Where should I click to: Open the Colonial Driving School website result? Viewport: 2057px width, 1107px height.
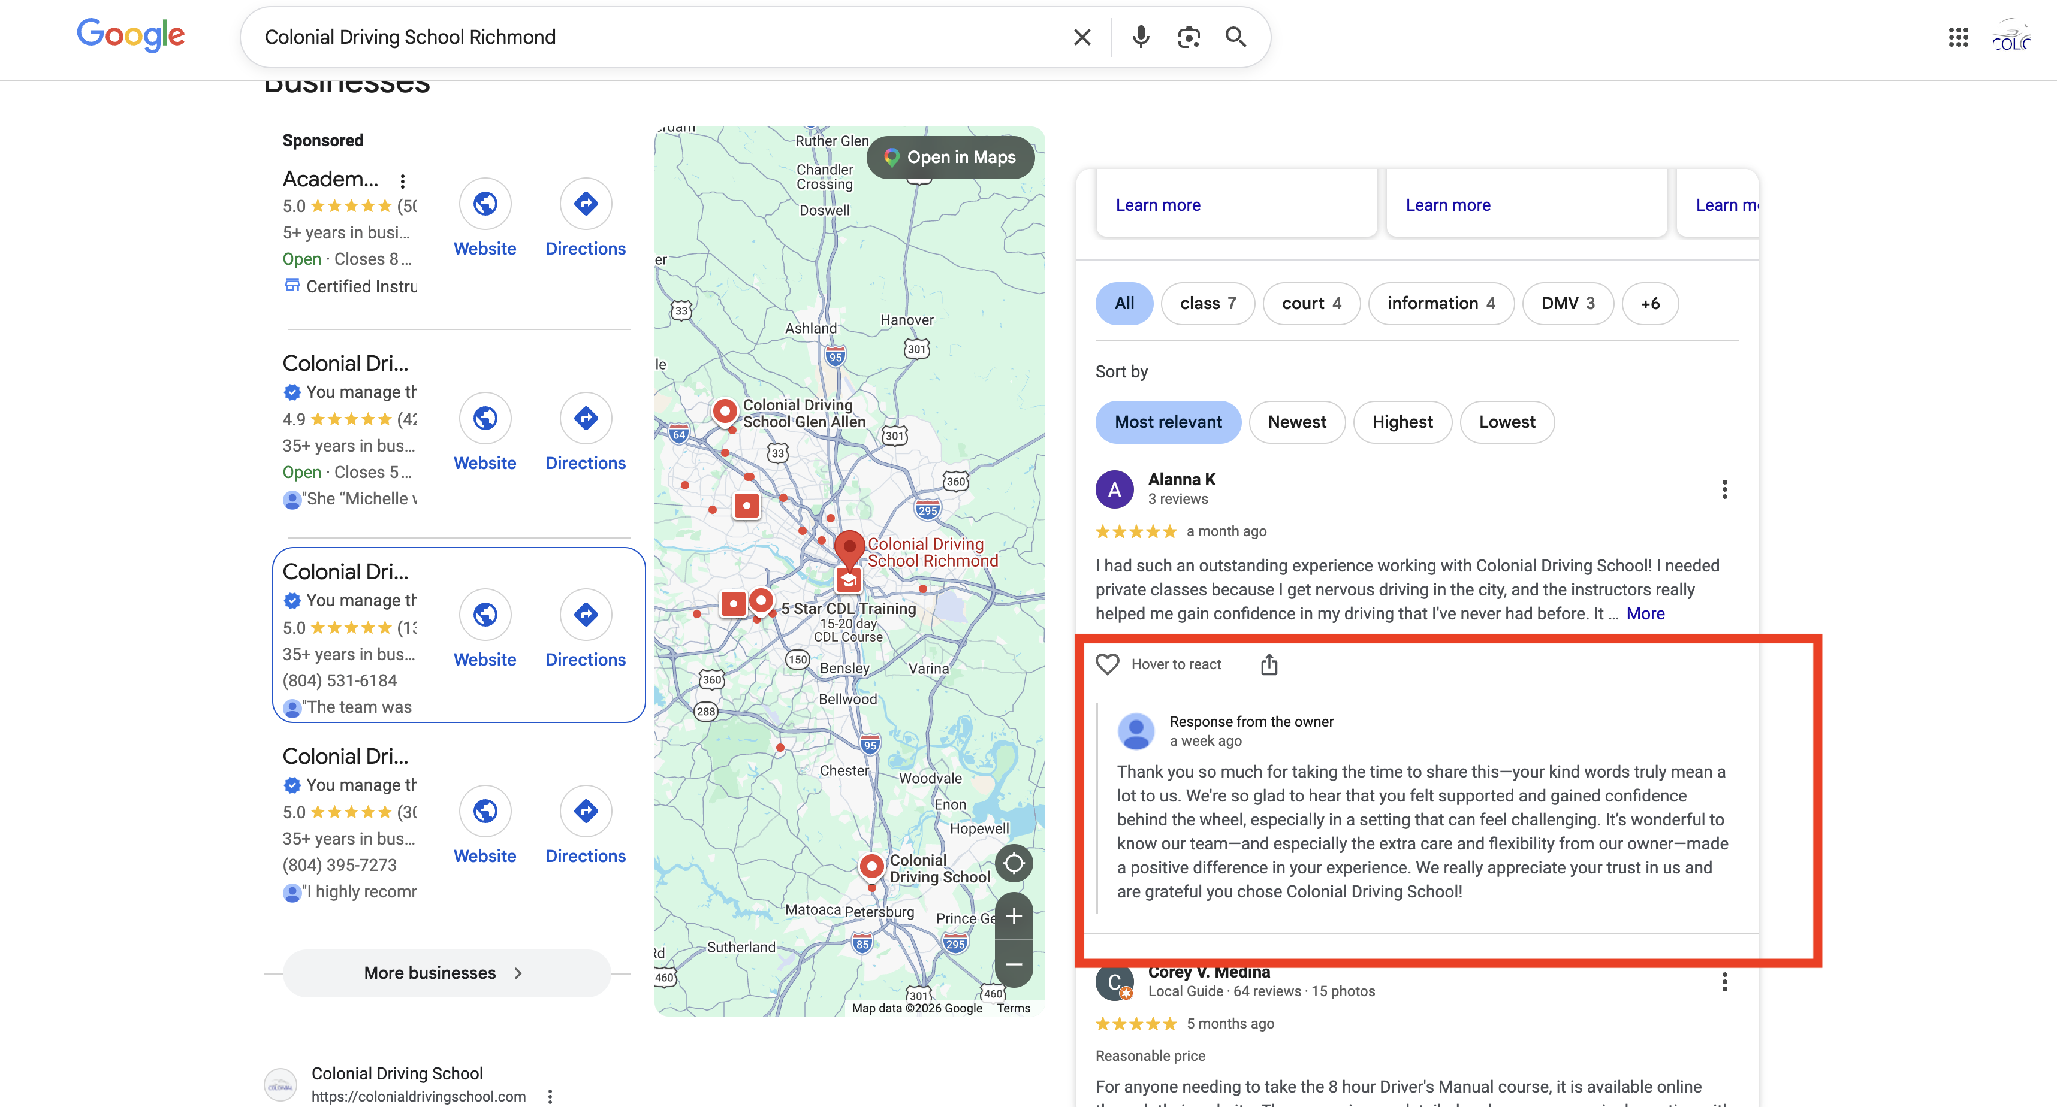397,1073
